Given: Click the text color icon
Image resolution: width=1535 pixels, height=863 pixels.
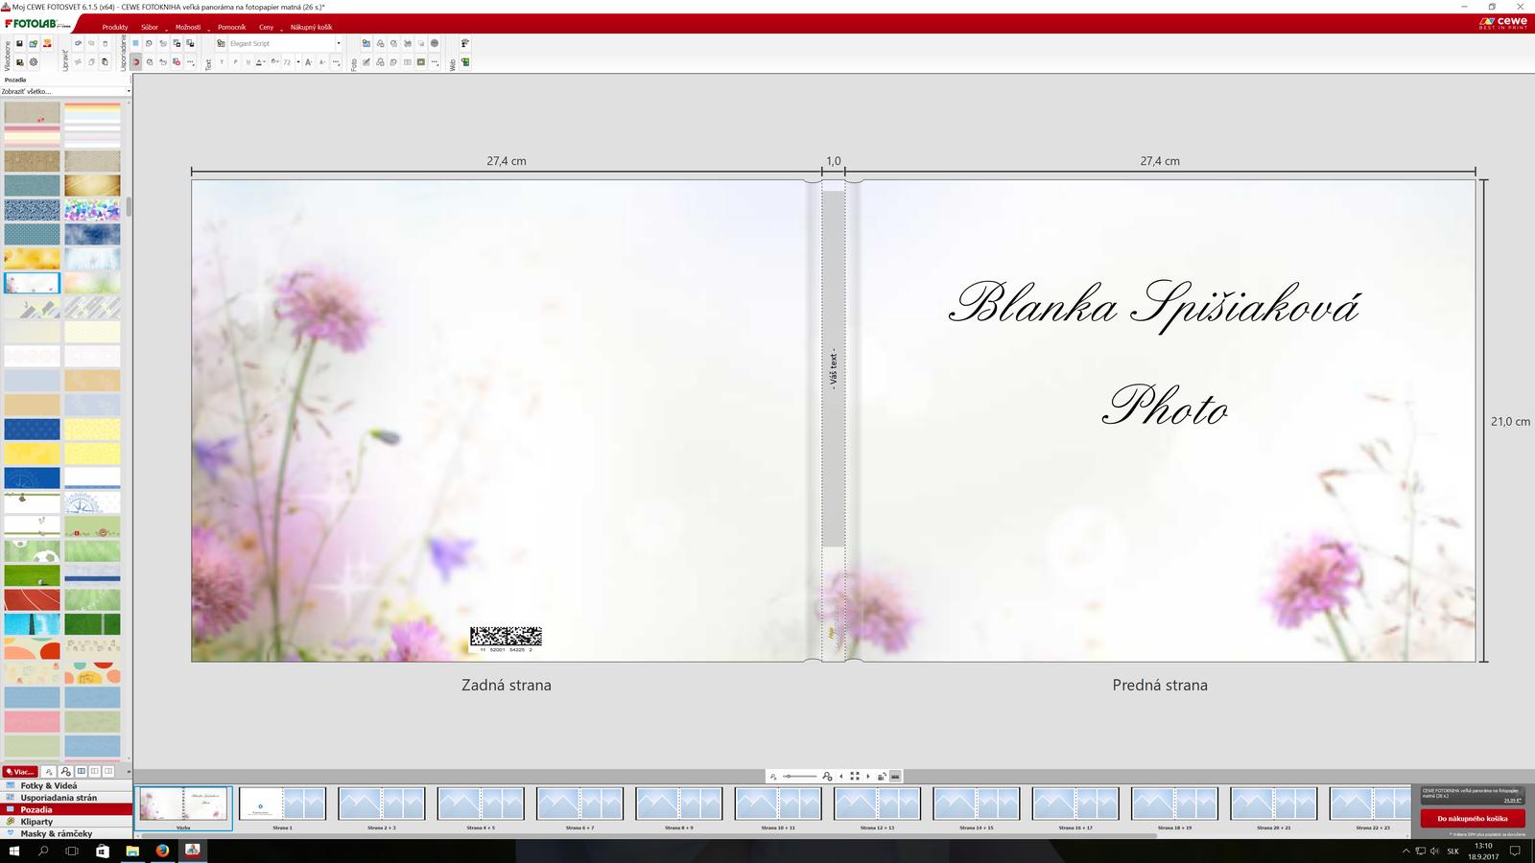Looking at the screenshot, I should point(260,62).
